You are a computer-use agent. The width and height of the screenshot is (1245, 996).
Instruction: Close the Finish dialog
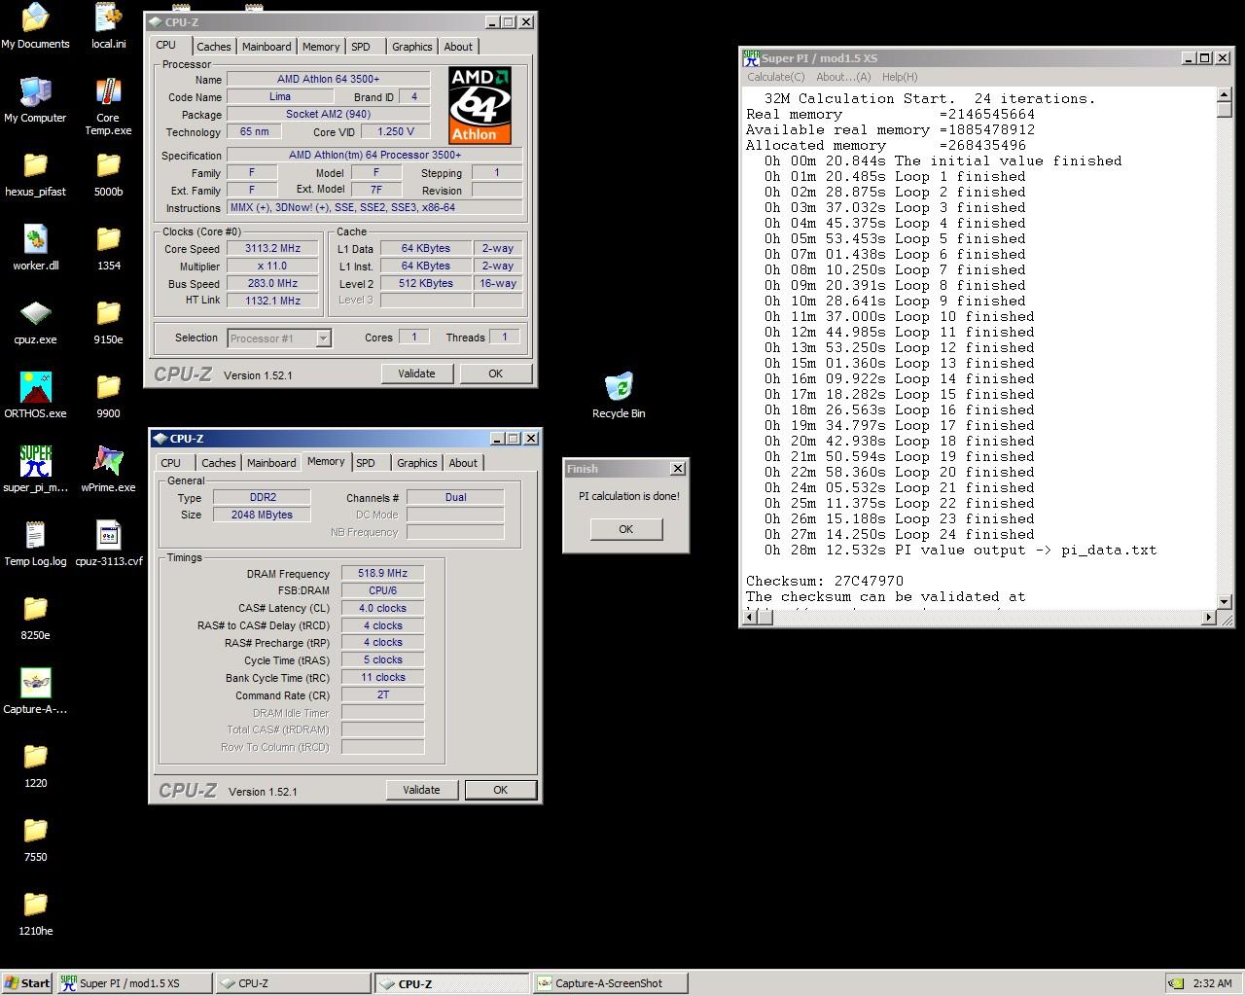click(x=678, y=469)
